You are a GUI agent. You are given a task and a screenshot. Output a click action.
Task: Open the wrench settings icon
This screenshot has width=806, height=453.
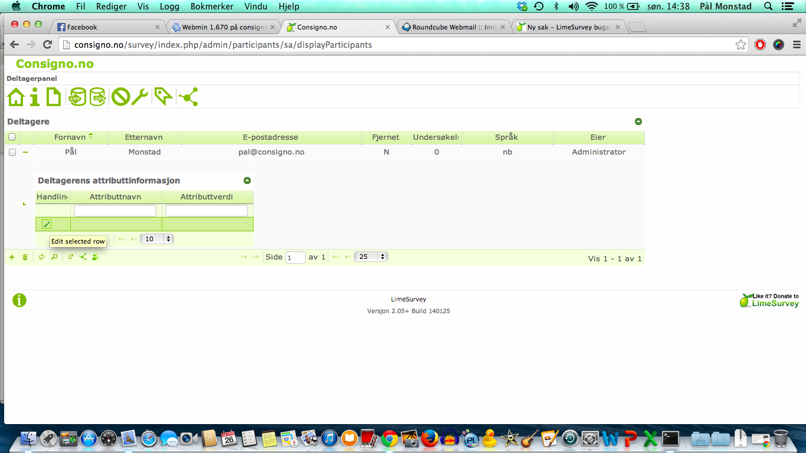tap(140, 97)
